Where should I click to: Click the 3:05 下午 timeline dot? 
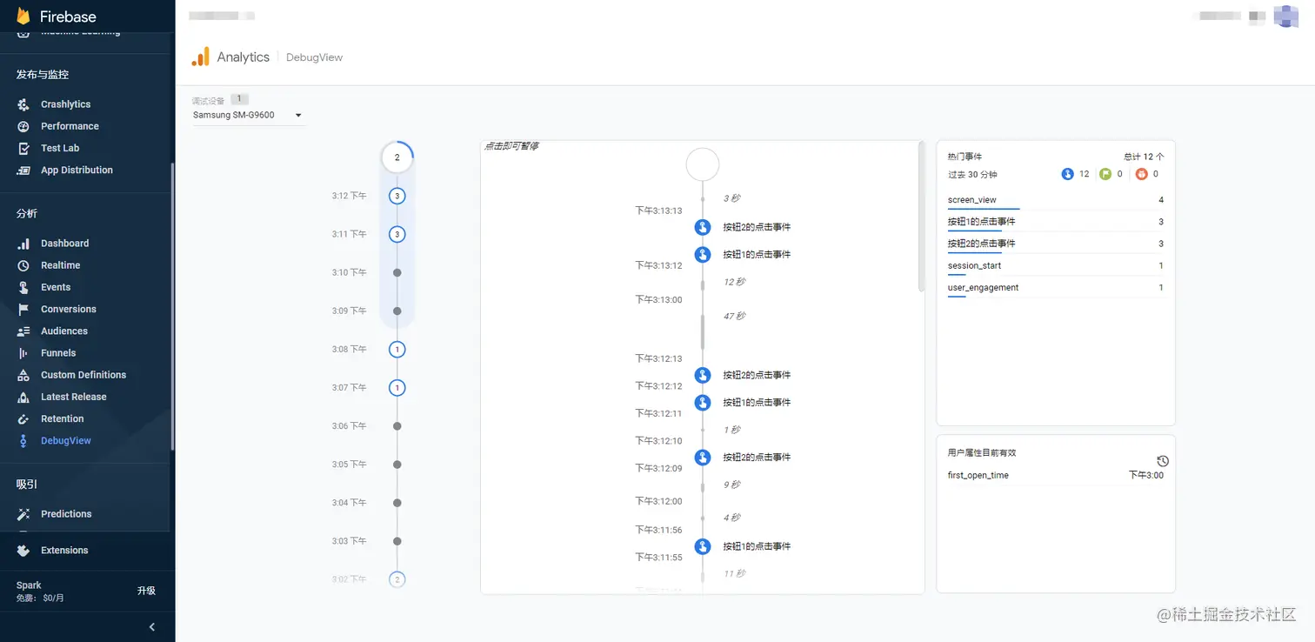point(397,465)
